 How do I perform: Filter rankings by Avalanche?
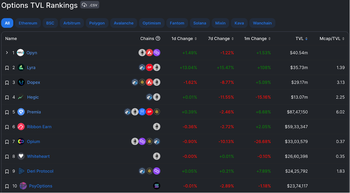click(x=124, y=23)
